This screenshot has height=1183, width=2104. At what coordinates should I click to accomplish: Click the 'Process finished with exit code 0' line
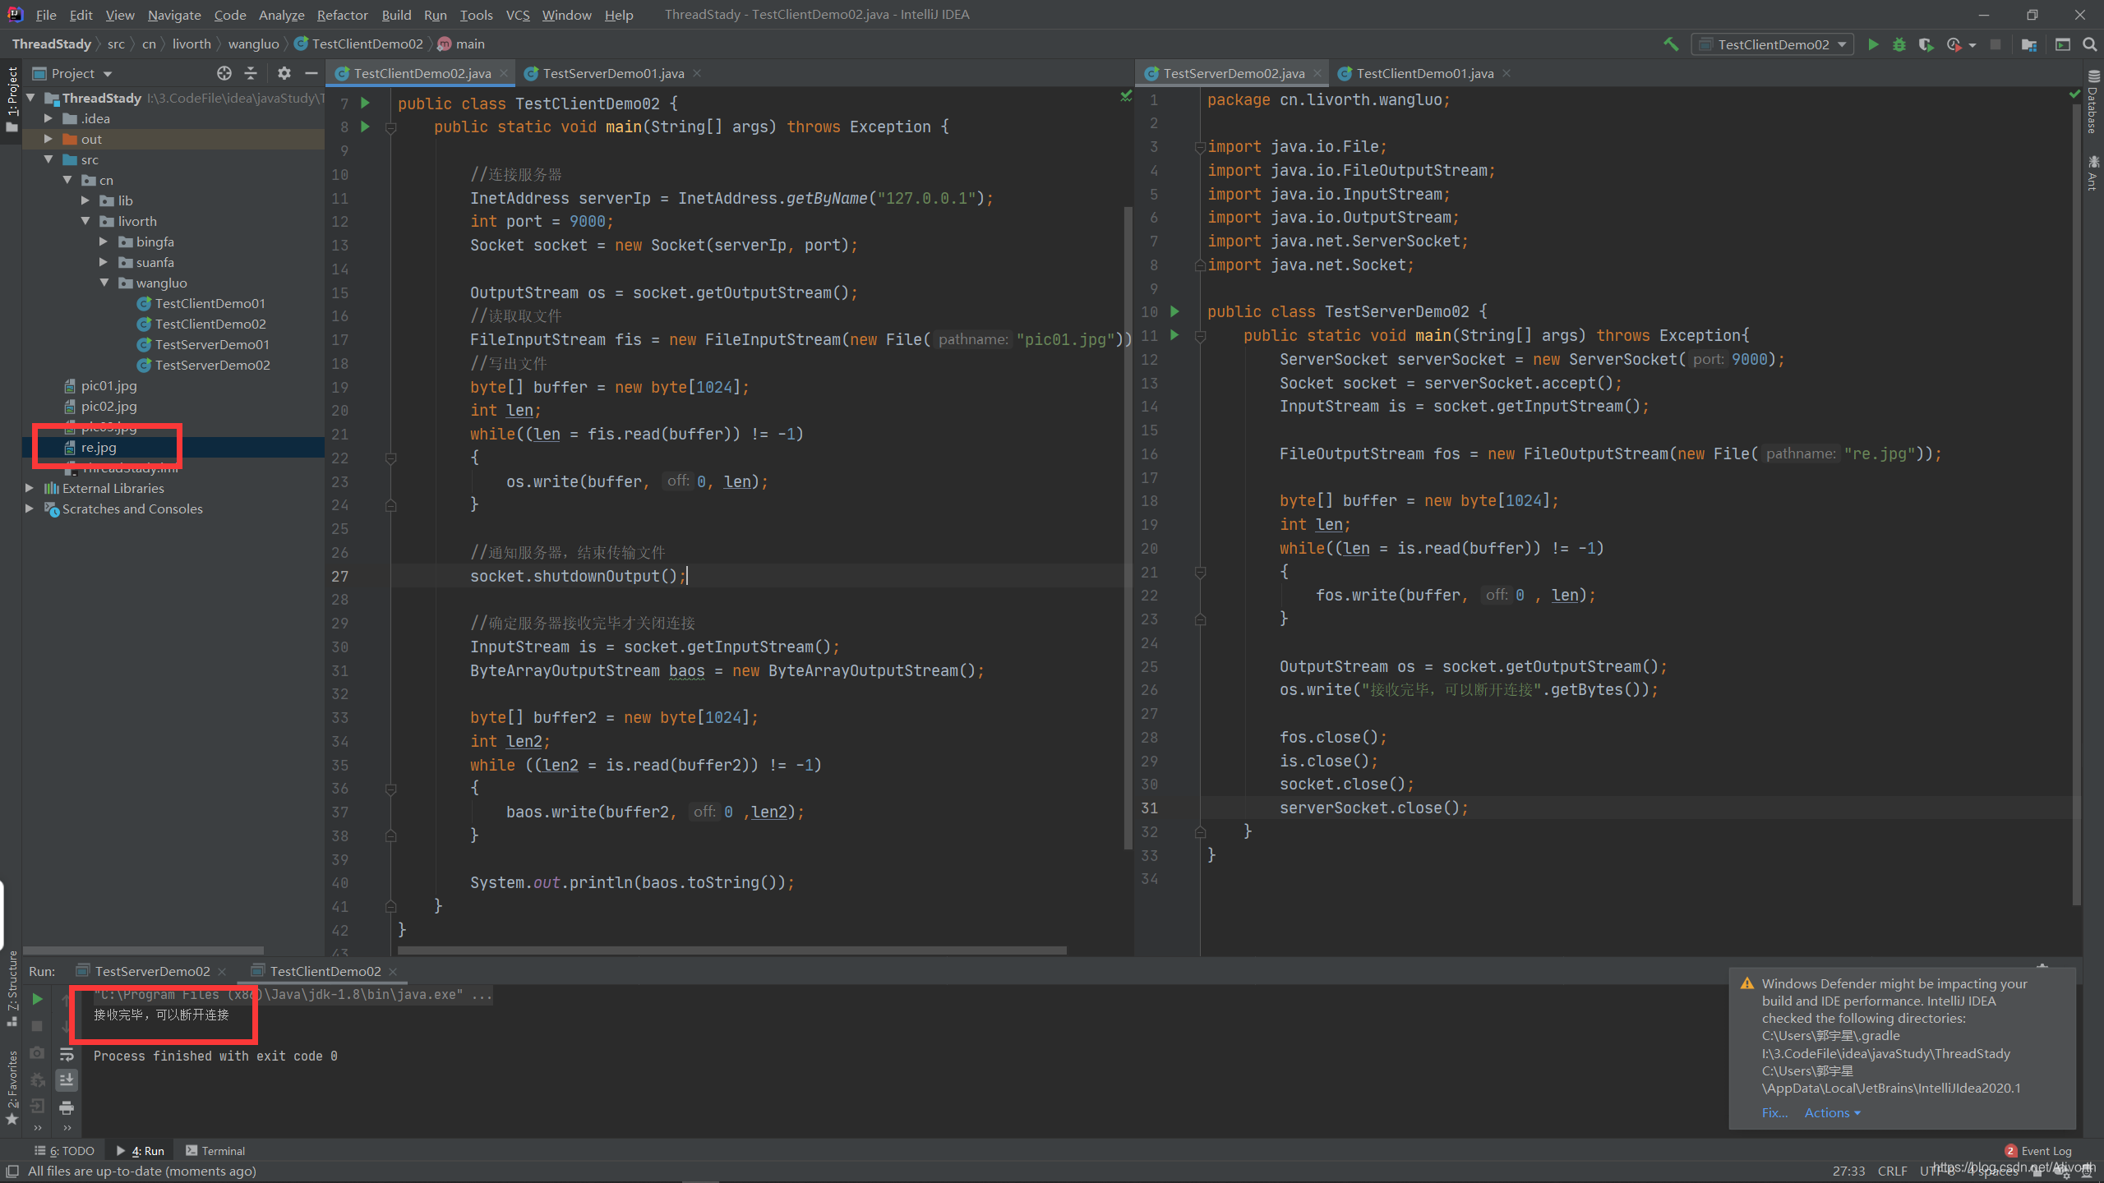[215, 1056]
